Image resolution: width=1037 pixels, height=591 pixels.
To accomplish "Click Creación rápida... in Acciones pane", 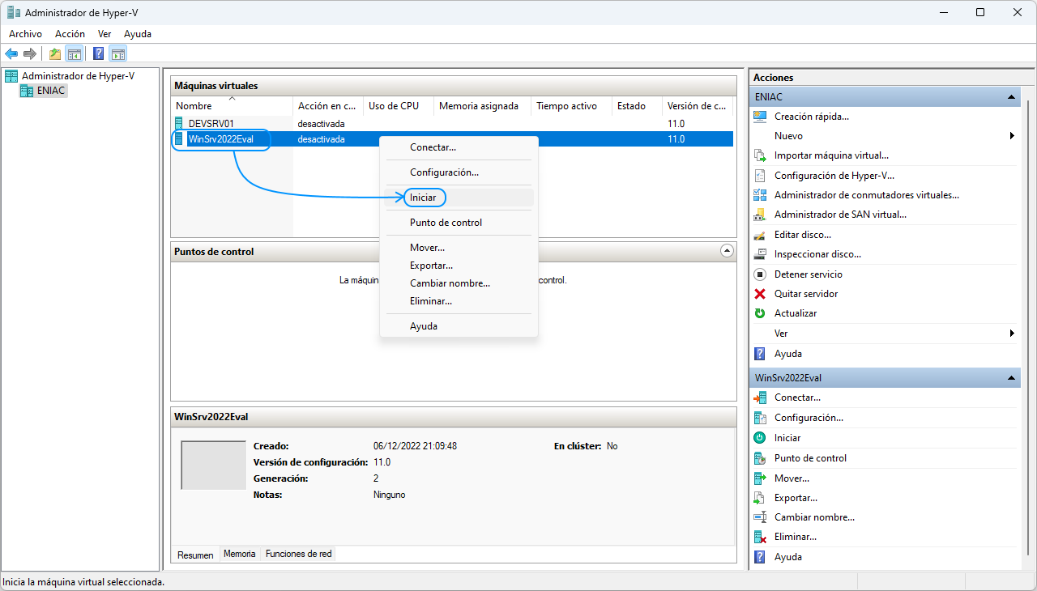I will [x=812, y=117].
